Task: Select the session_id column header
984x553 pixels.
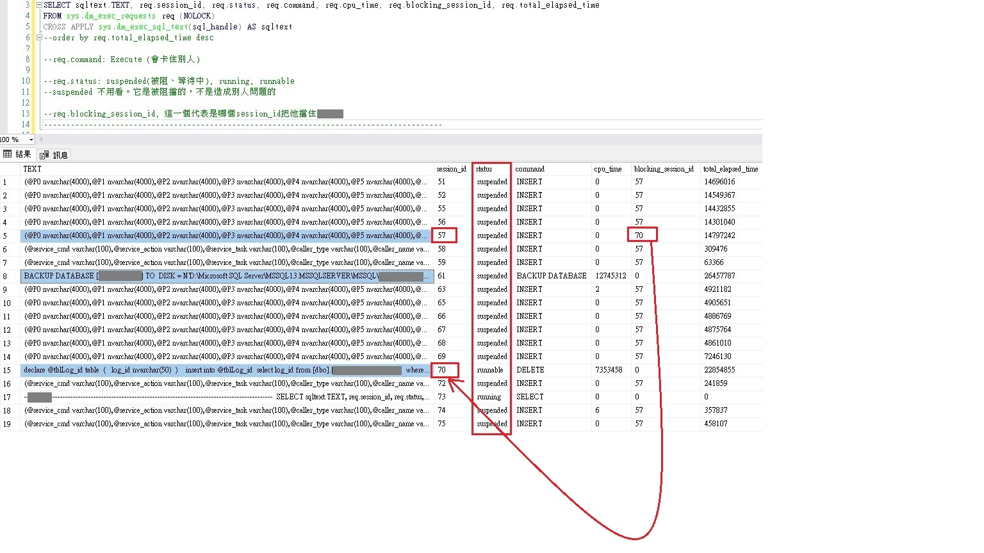Action: pos(452,168)
